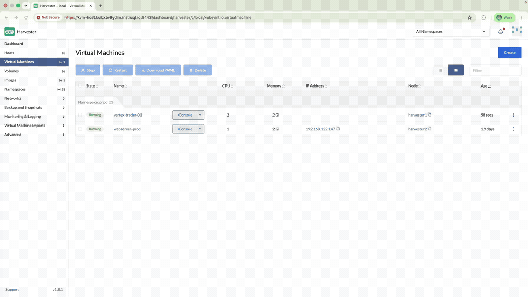Open the Chrome three-dot menu
The image size is (528, 297).
[x=522, y=17]
